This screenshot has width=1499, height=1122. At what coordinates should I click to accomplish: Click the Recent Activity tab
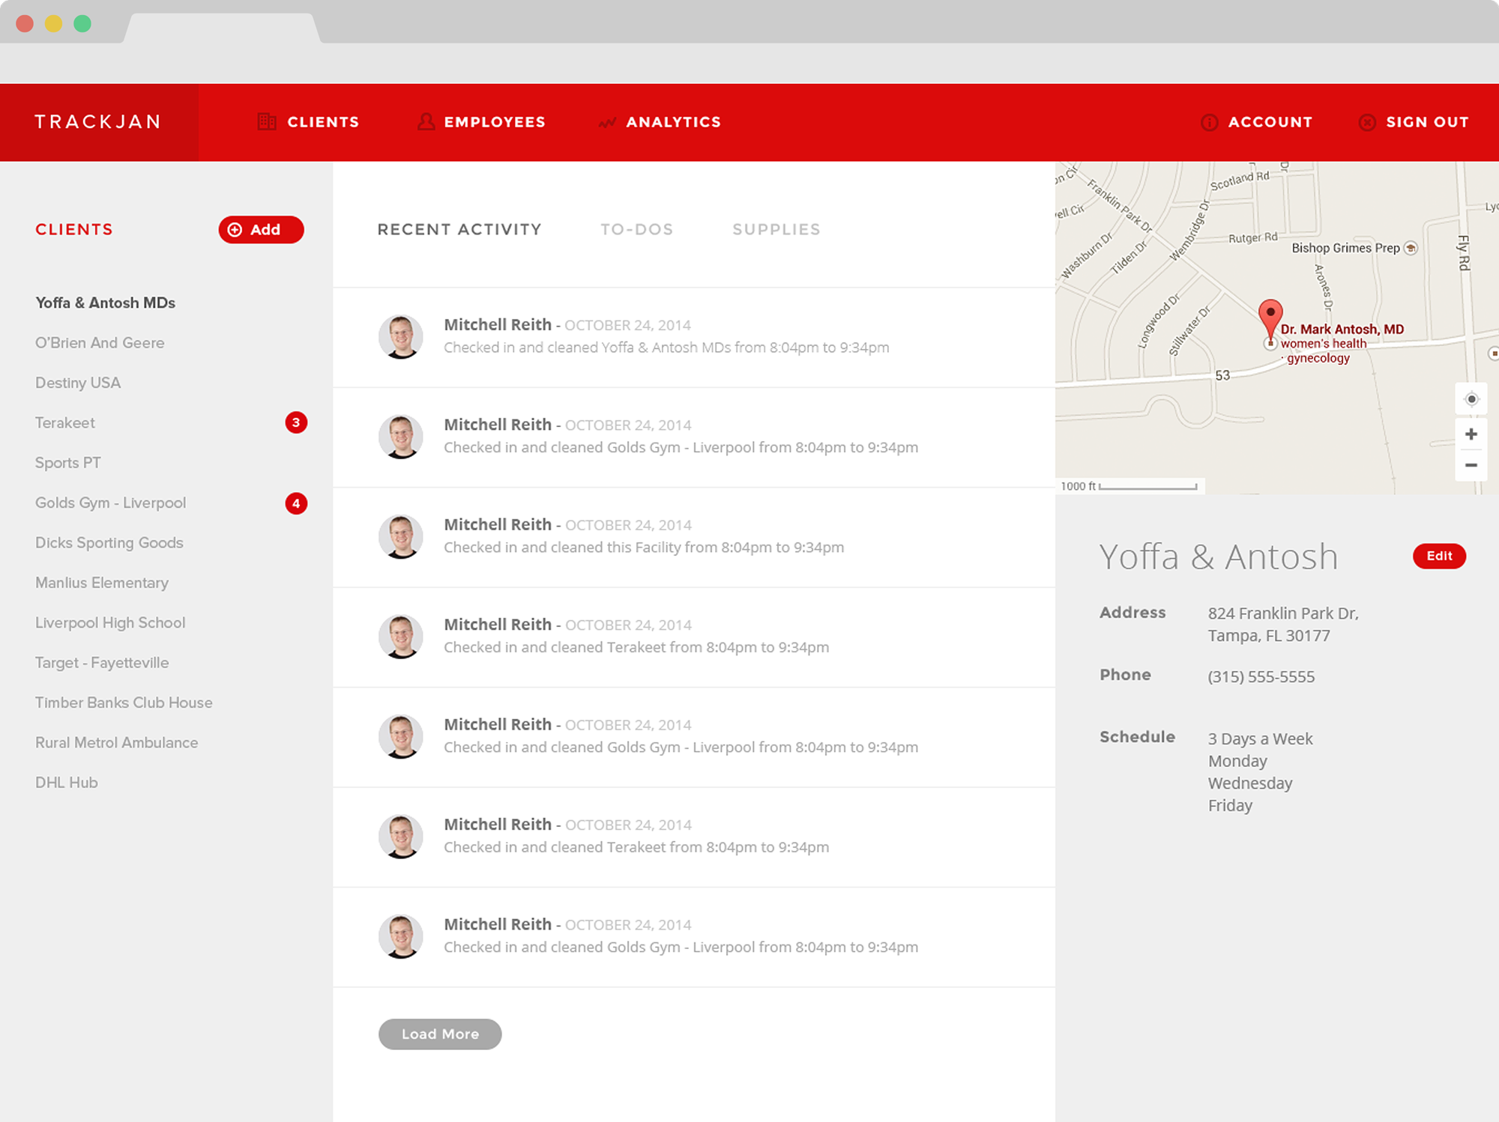tap(459, 228)
